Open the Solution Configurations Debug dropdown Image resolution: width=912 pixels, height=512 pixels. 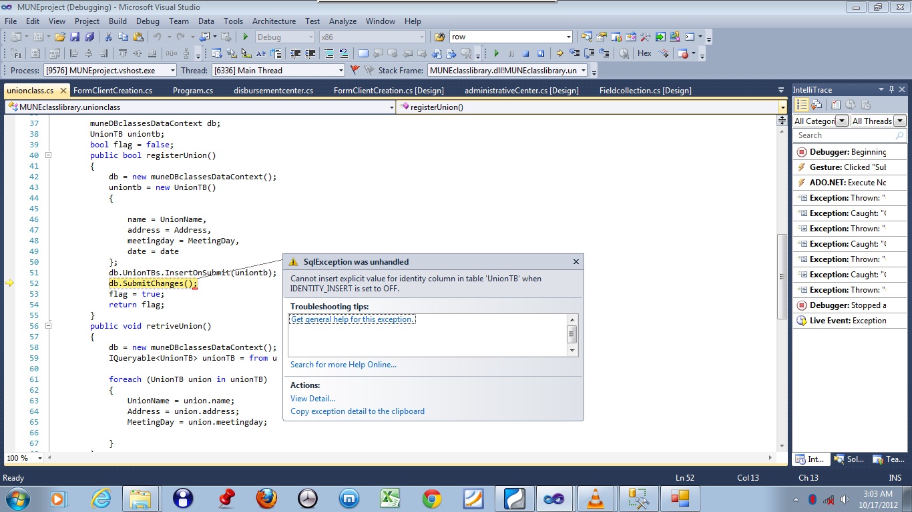tap(284, 37)
